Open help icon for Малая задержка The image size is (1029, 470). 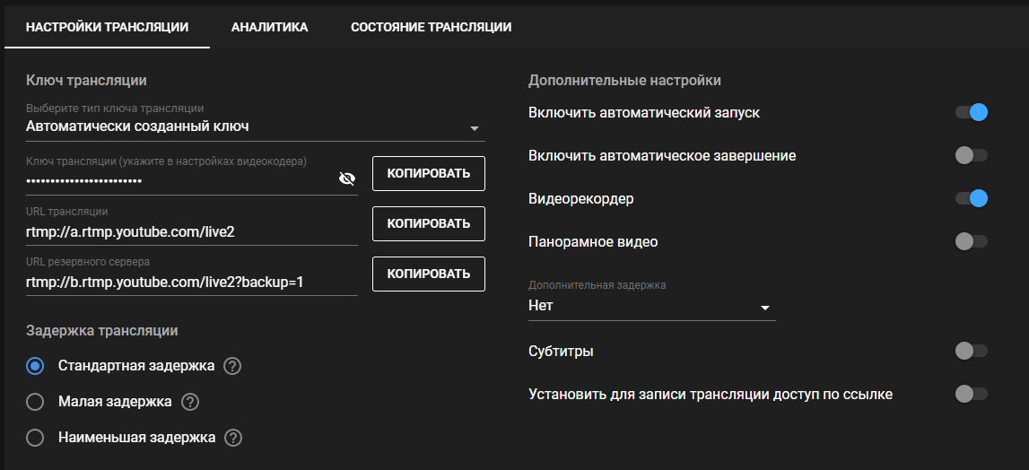pyautogui.click(x=190, y=402)
